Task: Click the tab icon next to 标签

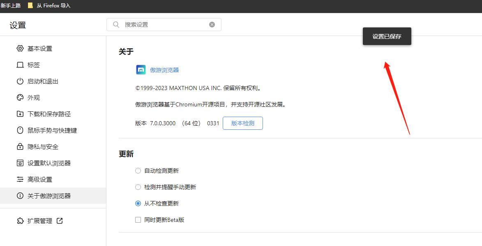Action: tap(20, 65)
